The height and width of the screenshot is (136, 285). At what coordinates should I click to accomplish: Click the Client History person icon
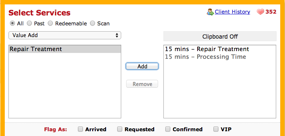tap(210, 12)
